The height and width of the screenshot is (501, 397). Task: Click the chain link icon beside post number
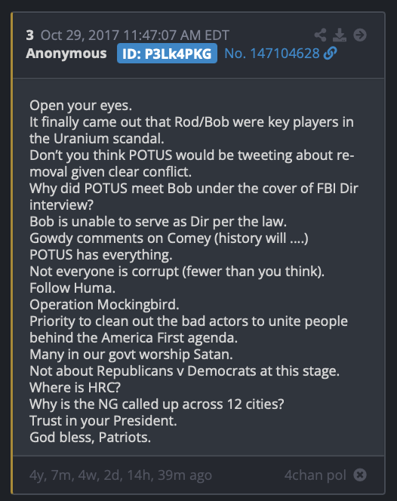pyautogui.click(x=330, y=54)
